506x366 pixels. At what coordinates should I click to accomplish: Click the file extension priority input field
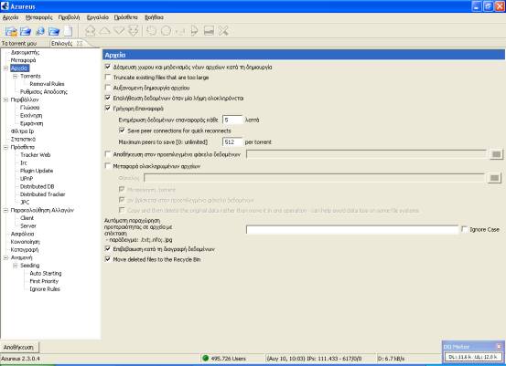pos(352,229)
